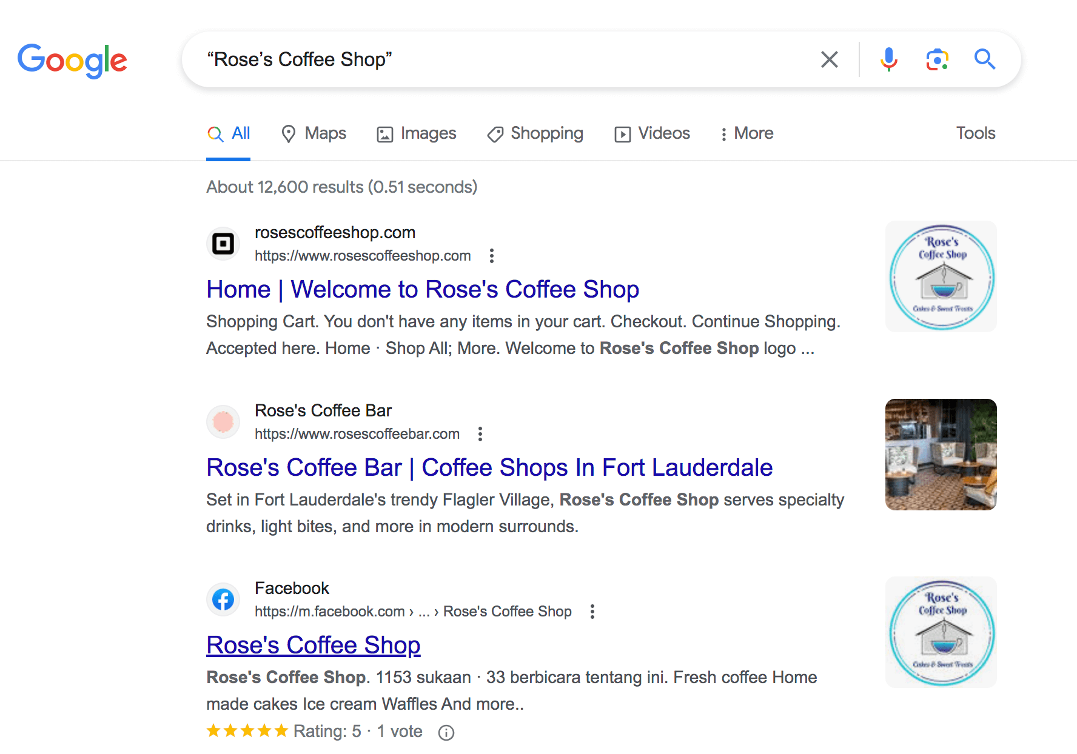Open the three-dot menu for the Facebook result
The height and width of the screenshot is (754, 1077).
click(x=592, y=612)
